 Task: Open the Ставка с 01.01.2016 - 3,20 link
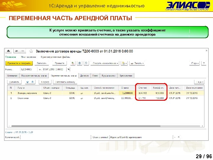(19, 132)
